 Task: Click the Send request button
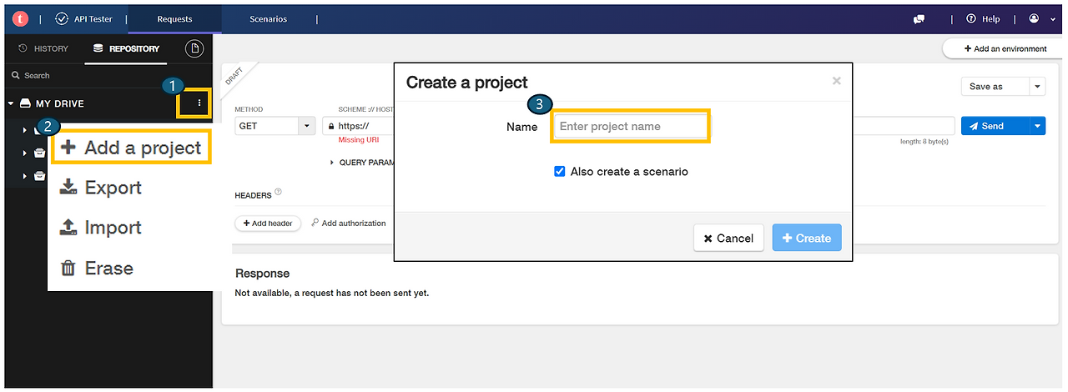995,126
